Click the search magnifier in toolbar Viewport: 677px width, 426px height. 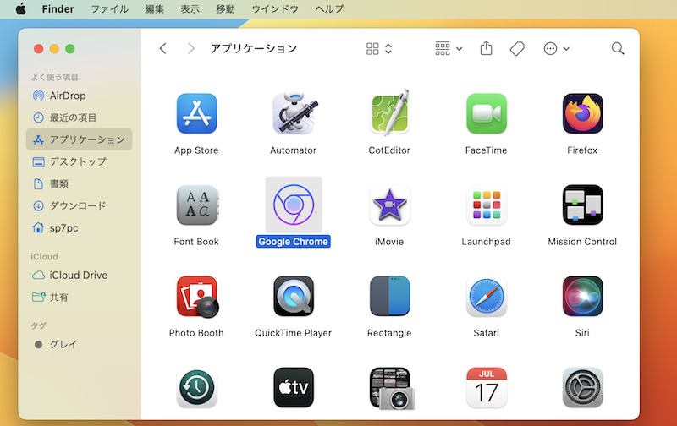618,49
